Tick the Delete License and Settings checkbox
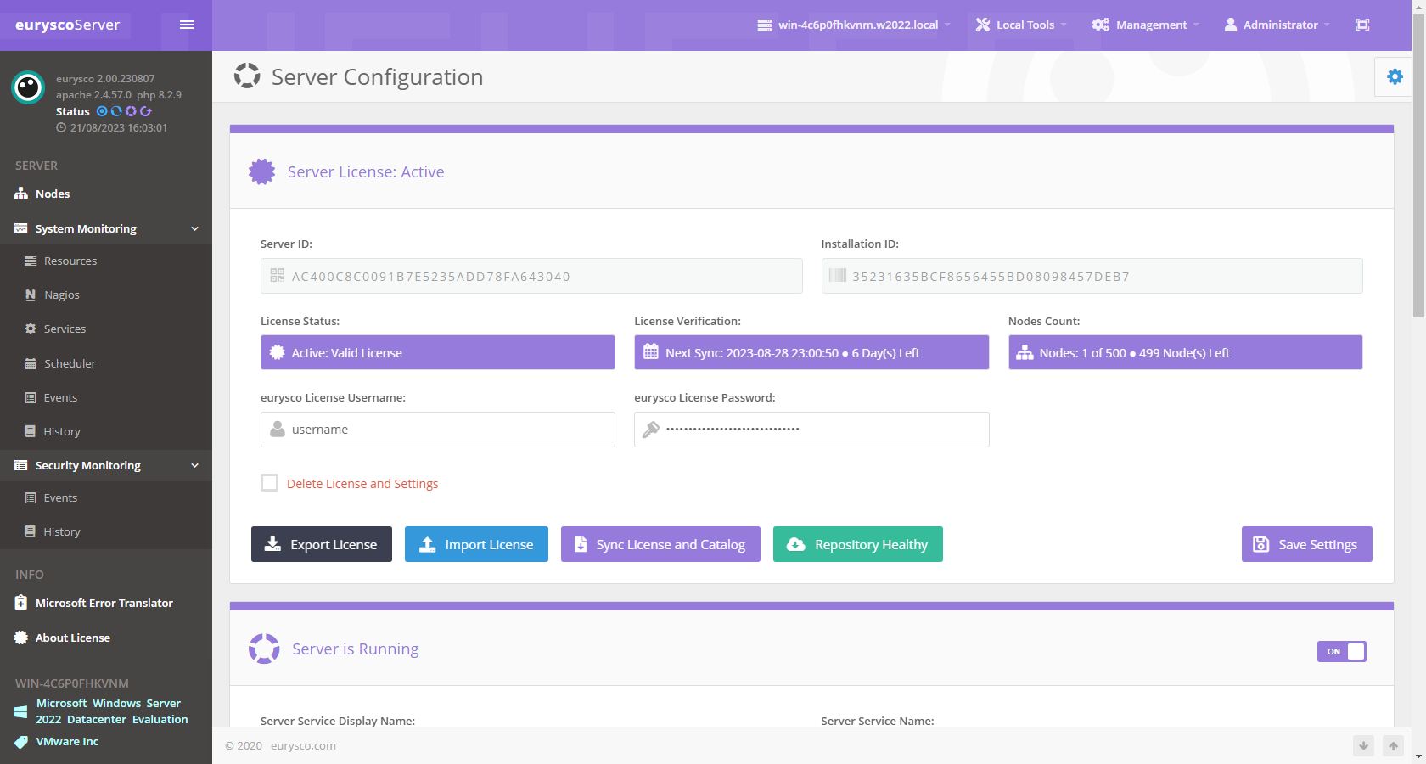 tap(269, 482)
